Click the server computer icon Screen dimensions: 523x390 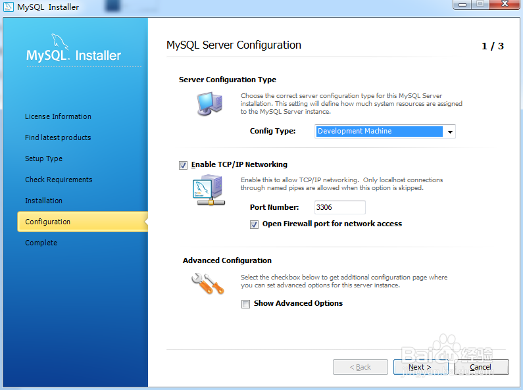coord(209,104)
